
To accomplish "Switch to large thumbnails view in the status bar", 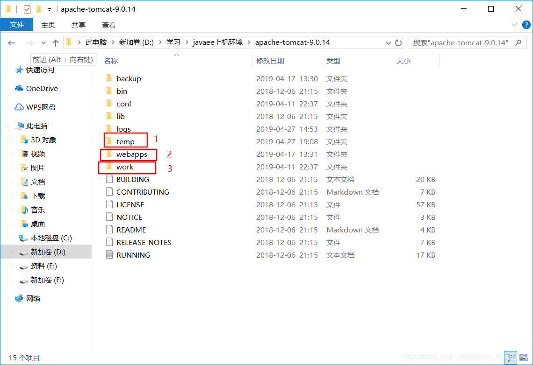I will (524, 358).
